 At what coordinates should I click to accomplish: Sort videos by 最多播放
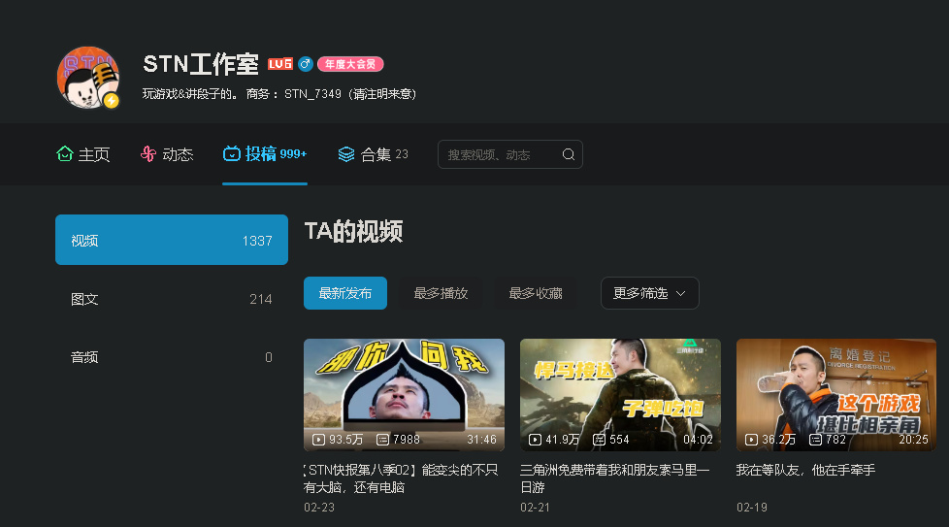pyautogui.click(x=441, y=293)
